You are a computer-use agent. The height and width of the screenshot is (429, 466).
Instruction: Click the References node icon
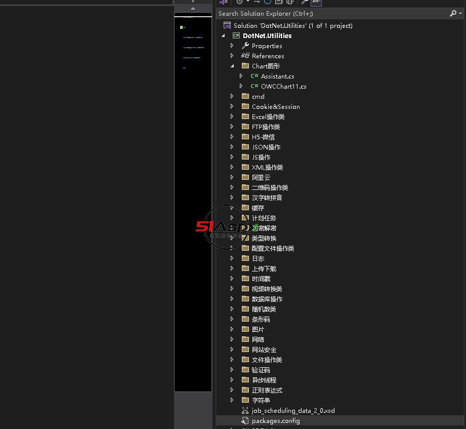pos(245,56)
